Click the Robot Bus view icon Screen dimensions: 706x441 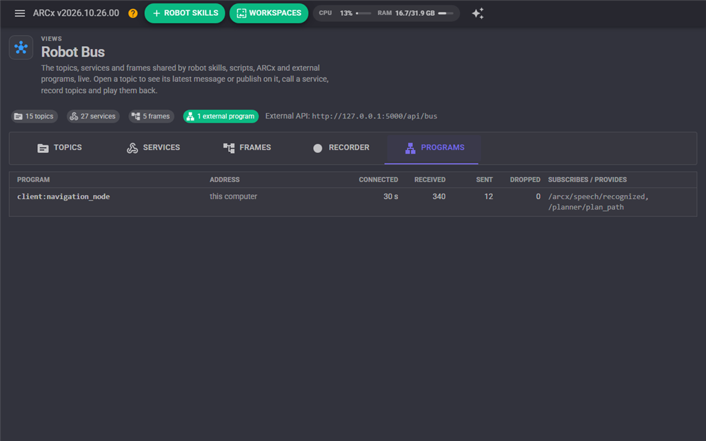[21, 48]
